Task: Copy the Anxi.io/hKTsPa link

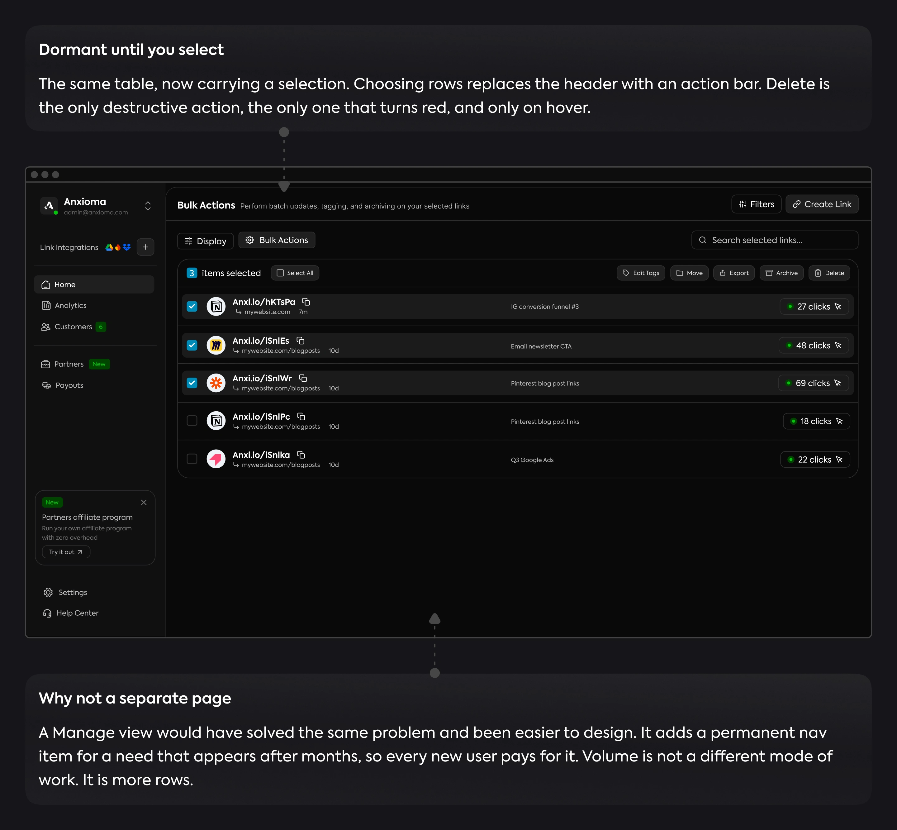Action: coord(306,302)
